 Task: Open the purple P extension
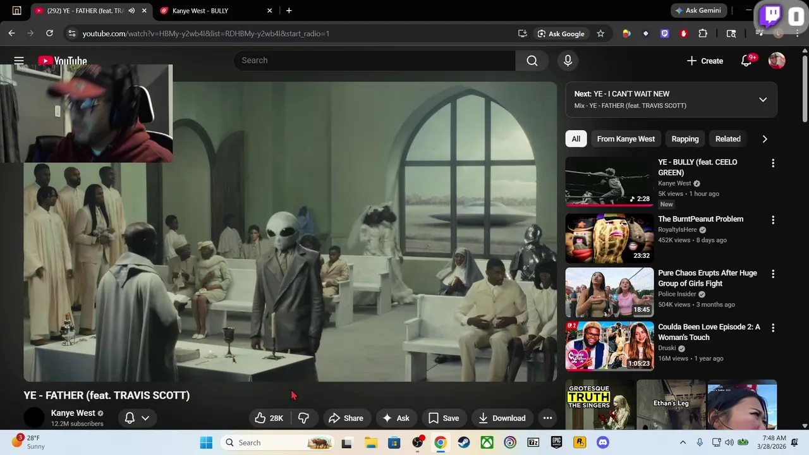tap(665, 33)
